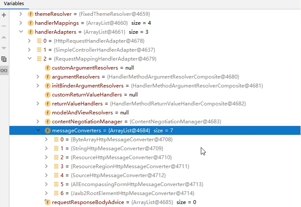Click field icon of returnValueHandlers
Image resolution: width=301 pixels, height=207 pixels.
[47, 104]
